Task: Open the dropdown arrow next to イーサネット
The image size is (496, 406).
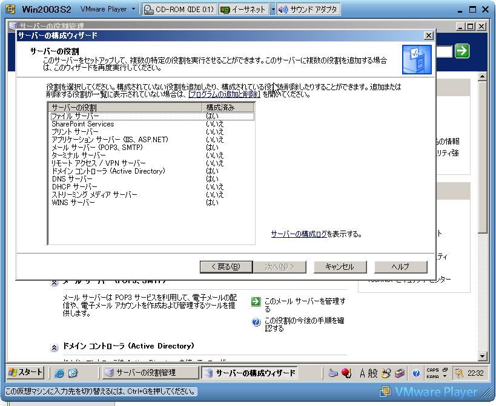Action: coord(273,10)
